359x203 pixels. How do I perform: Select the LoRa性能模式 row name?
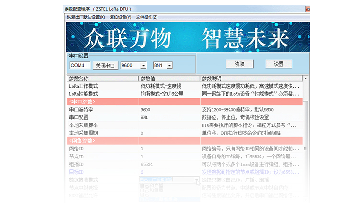tap(83, 94)
